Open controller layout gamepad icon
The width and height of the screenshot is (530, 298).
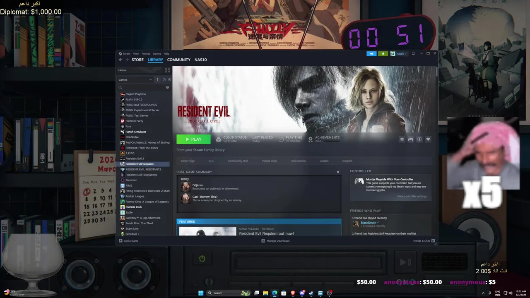[411, 139]
